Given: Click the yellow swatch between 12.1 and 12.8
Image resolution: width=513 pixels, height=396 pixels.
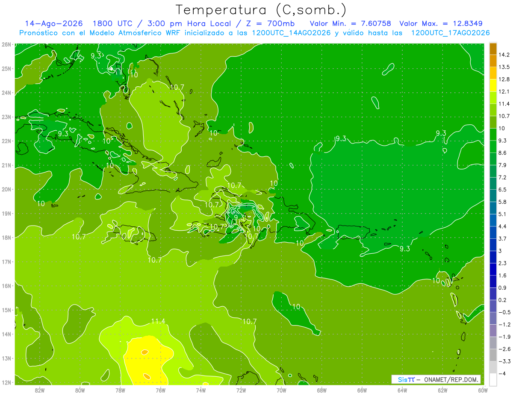Looking at the screenshot, I should pyautogui.click(x=493, y=85).
